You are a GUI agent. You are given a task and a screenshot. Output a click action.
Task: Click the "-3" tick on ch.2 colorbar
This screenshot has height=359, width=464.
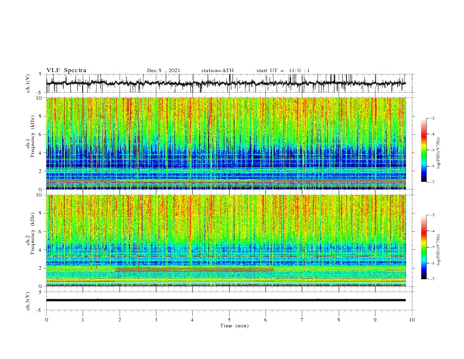point(432,215)
